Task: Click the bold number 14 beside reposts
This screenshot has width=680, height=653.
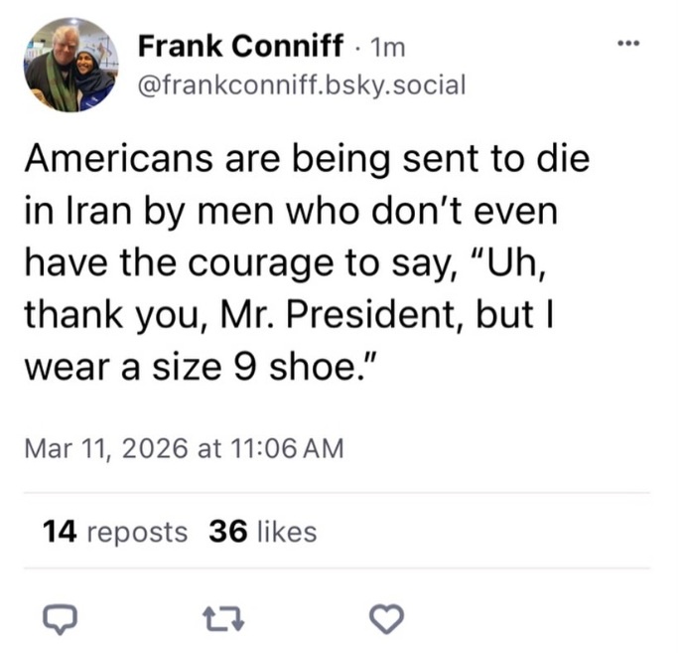Action: pos(61,532)
